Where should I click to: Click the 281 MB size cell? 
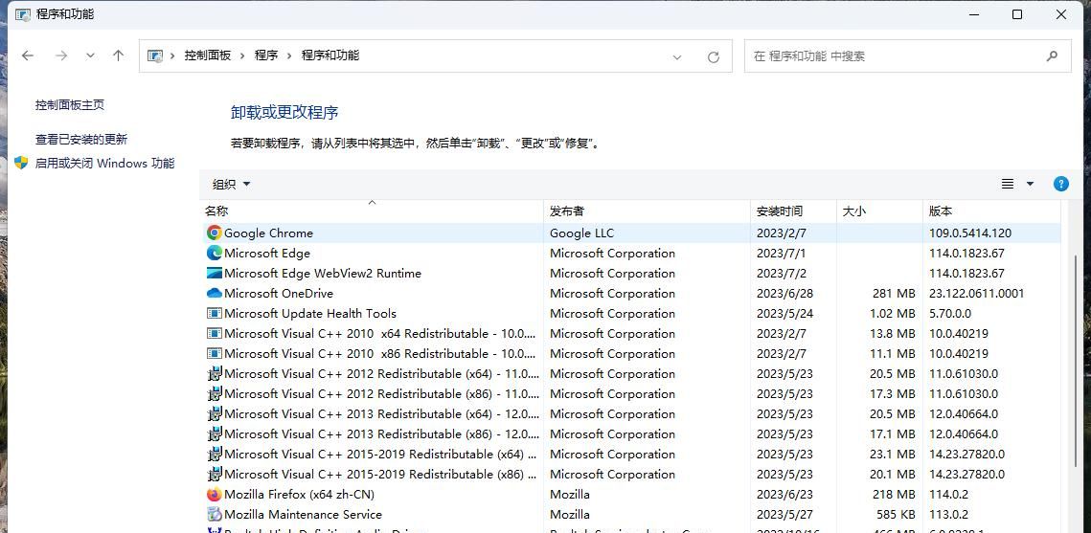(x=894, y=294)
